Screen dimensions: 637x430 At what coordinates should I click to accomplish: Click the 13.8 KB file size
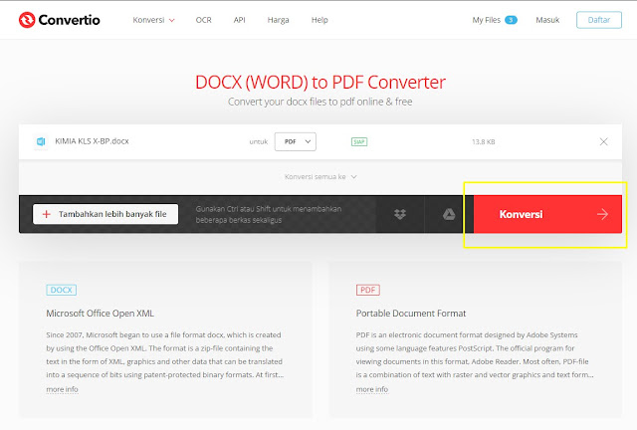coord(483,142)
